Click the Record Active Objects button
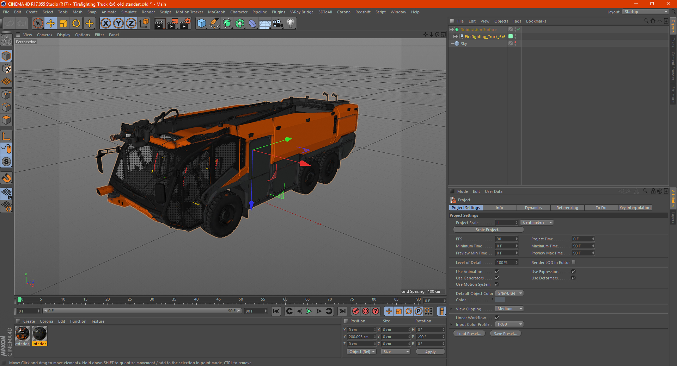 (355, 311)
